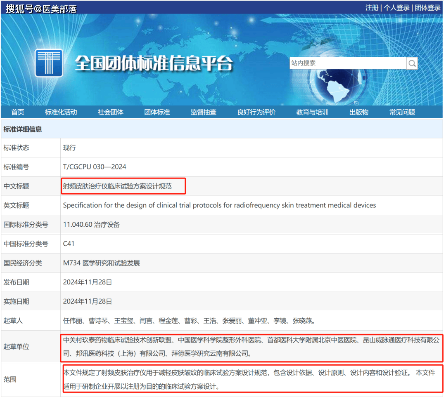Type in the 站内搜索 search field
The height and width of the screenshot is (399, 446).
pyautogui.click(x=347, y=63)
